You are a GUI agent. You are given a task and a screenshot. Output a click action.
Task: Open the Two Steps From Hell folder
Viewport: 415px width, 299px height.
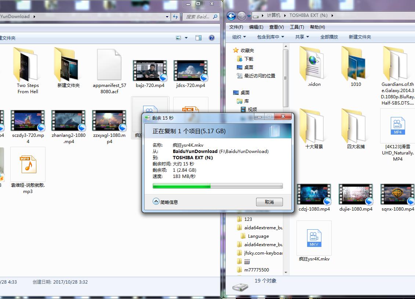click(28, 71)
